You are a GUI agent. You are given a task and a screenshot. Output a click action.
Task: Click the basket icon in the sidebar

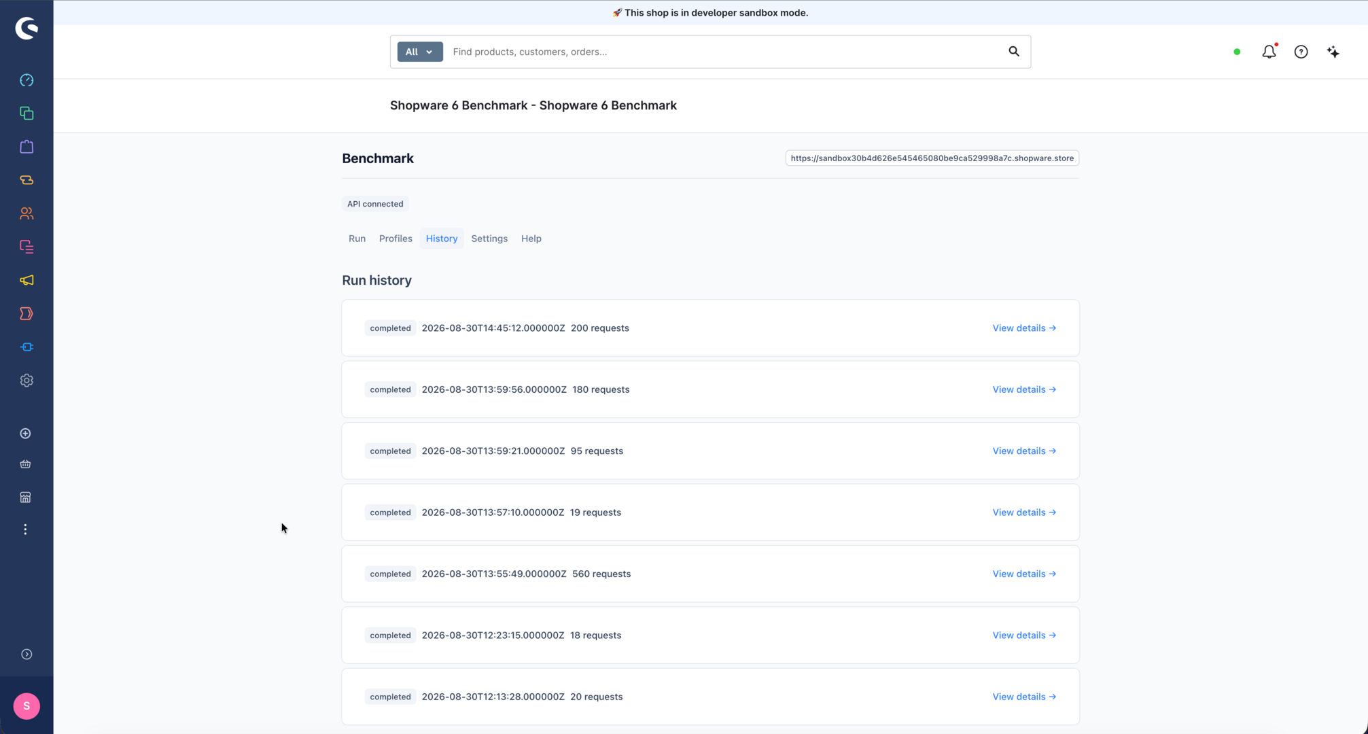(26, 464)
